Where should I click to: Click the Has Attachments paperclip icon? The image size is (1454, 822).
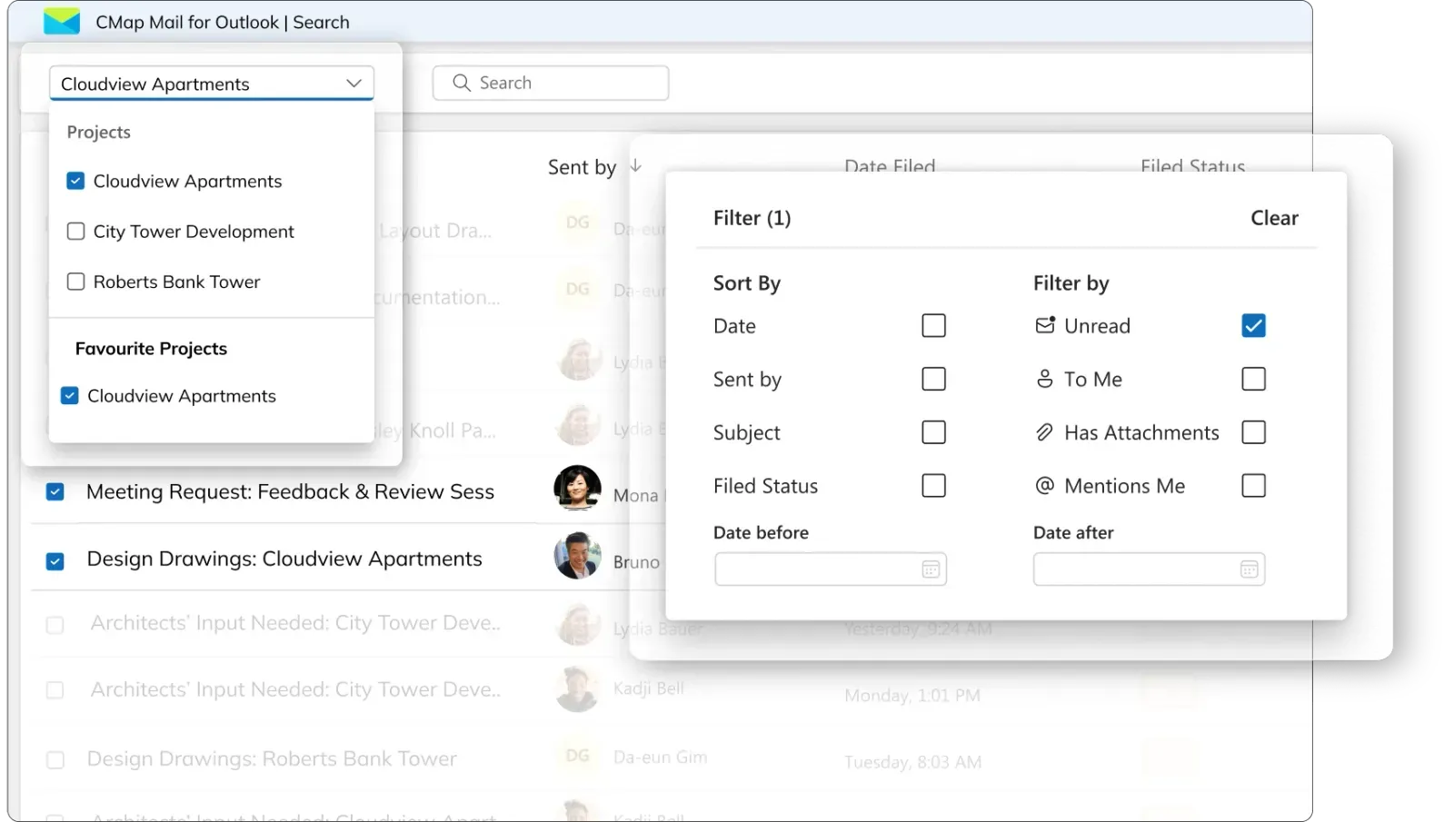click(1045, 432)
